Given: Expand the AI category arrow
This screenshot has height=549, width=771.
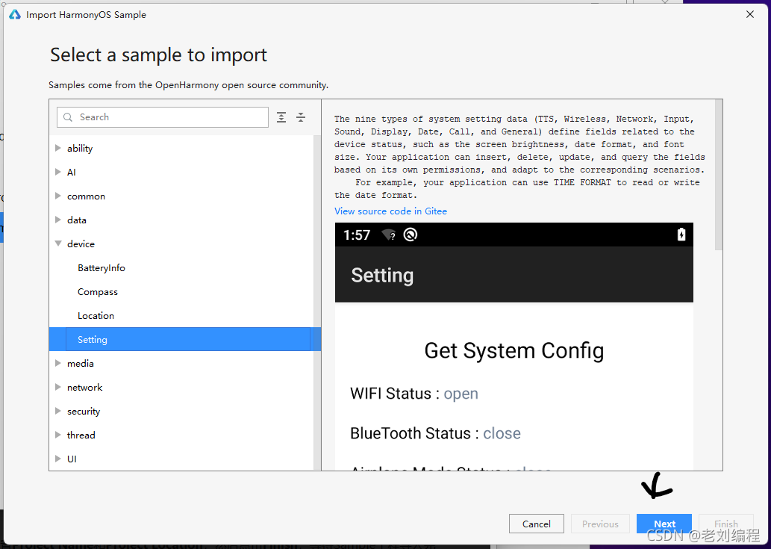Looking at the screenshot, I should [58, 173].
